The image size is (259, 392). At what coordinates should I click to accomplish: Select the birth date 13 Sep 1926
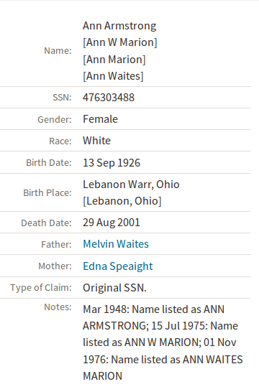(x=112, y=163)
